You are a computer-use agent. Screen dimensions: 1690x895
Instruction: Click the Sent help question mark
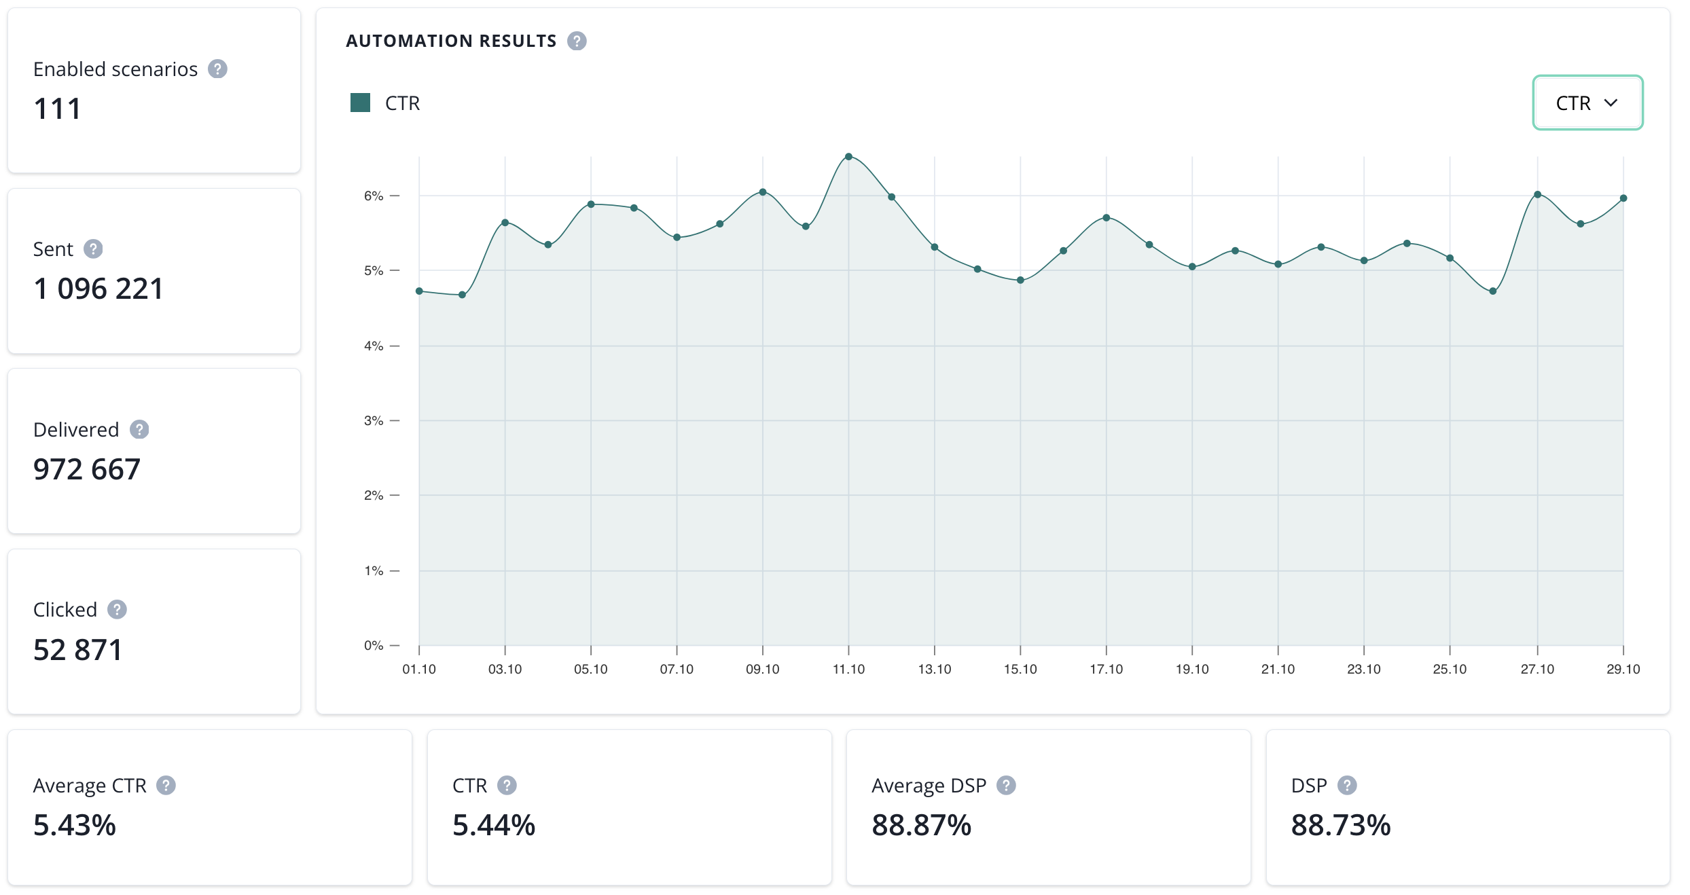[93, 249]
